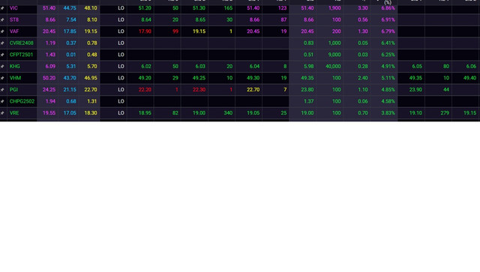Open the VHM stock symbol
This screenshot has height=272, width=480.
tap(15, 78)
